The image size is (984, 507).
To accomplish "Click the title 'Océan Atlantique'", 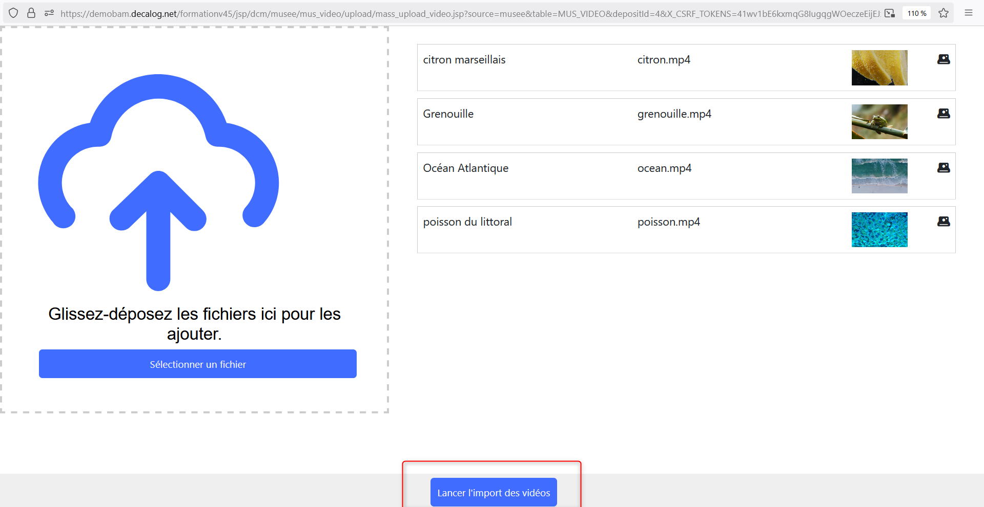I will pyautogui.click(x=466, y=168).
